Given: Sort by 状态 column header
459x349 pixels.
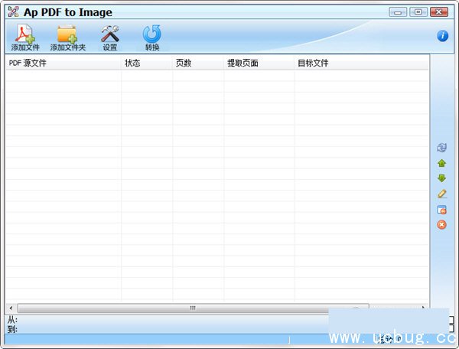Looking at the screenshot, I should (x=147, y=63).
